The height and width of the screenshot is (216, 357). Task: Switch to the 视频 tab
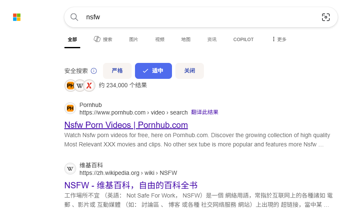[x=160, y=39]
